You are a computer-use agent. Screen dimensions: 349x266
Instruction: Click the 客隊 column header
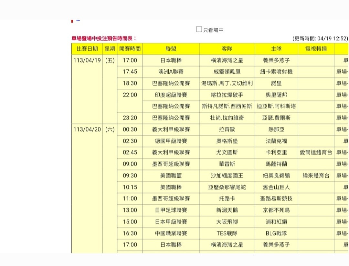pyautogui.click(x=227, y=49)
